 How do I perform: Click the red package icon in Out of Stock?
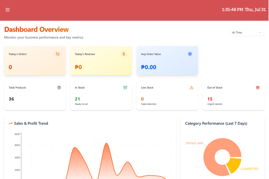pos(258,88)
